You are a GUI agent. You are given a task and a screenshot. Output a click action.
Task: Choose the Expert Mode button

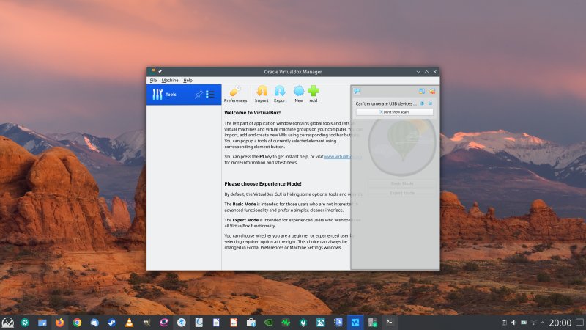(401, 193)
